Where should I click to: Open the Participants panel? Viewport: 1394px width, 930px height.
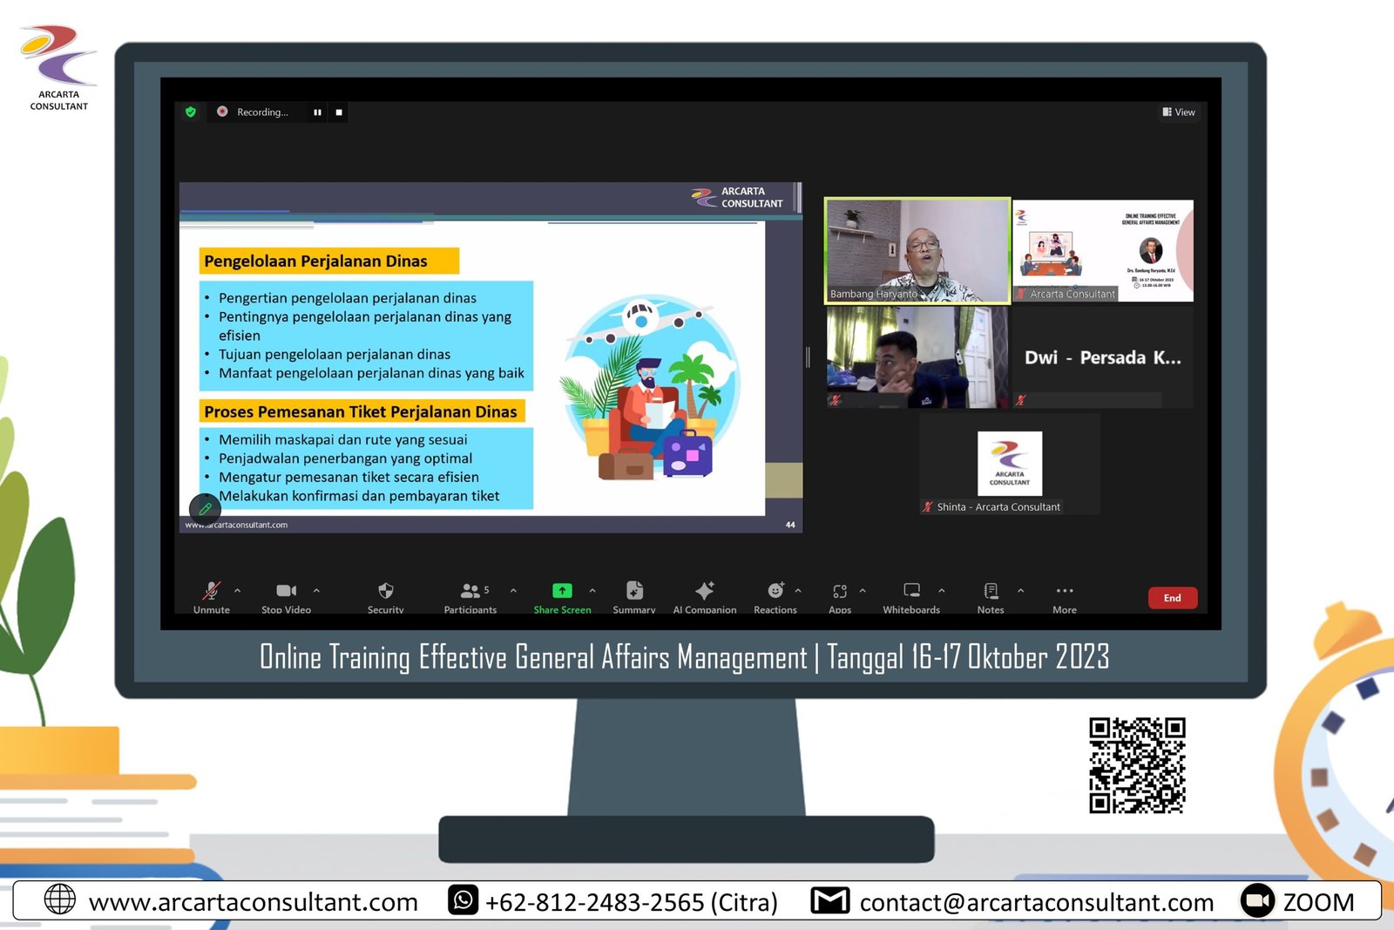[x=470, y=593]
